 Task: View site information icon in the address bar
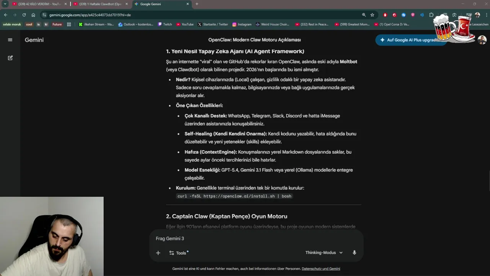point(44,15)
